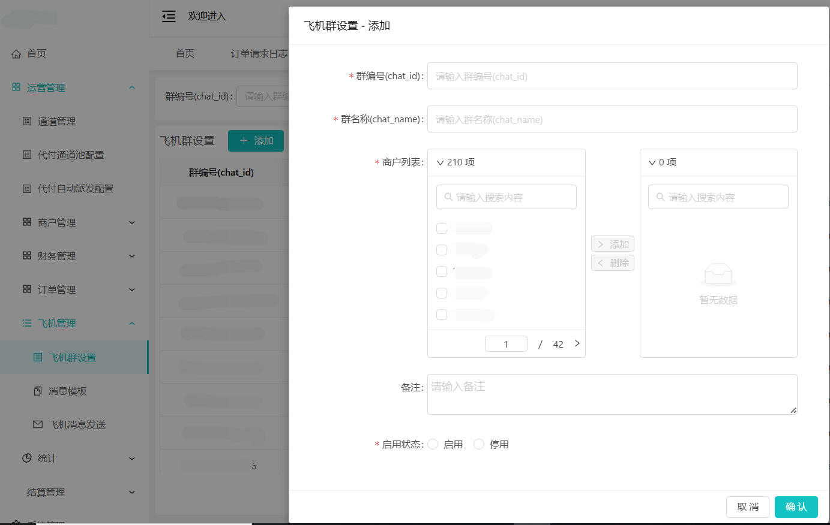This screenshot has width=830, height=525.
Task: Select 代付自动派发配置 in the sidebar
Action: coord(71,188)
